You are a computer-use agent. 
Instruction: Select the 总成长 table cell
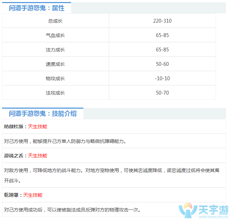tap(55, 21)
